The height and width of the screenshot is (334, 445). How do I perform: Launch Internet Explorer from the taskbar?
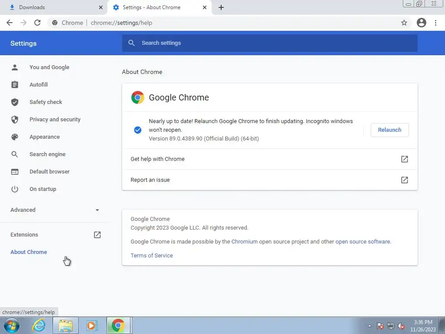(39, 325)
